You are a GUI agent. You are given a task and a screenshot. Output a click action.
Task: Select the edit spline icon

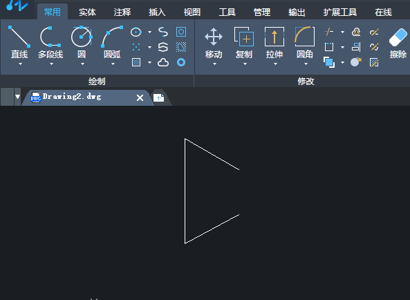pyautogui.click(x=375, y=47)
